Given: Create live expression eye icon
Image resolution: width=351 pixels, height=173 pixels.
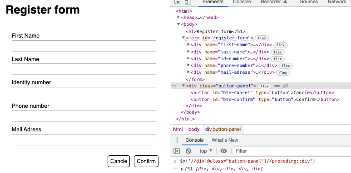Looking at the screenshot, I should 223,151.
